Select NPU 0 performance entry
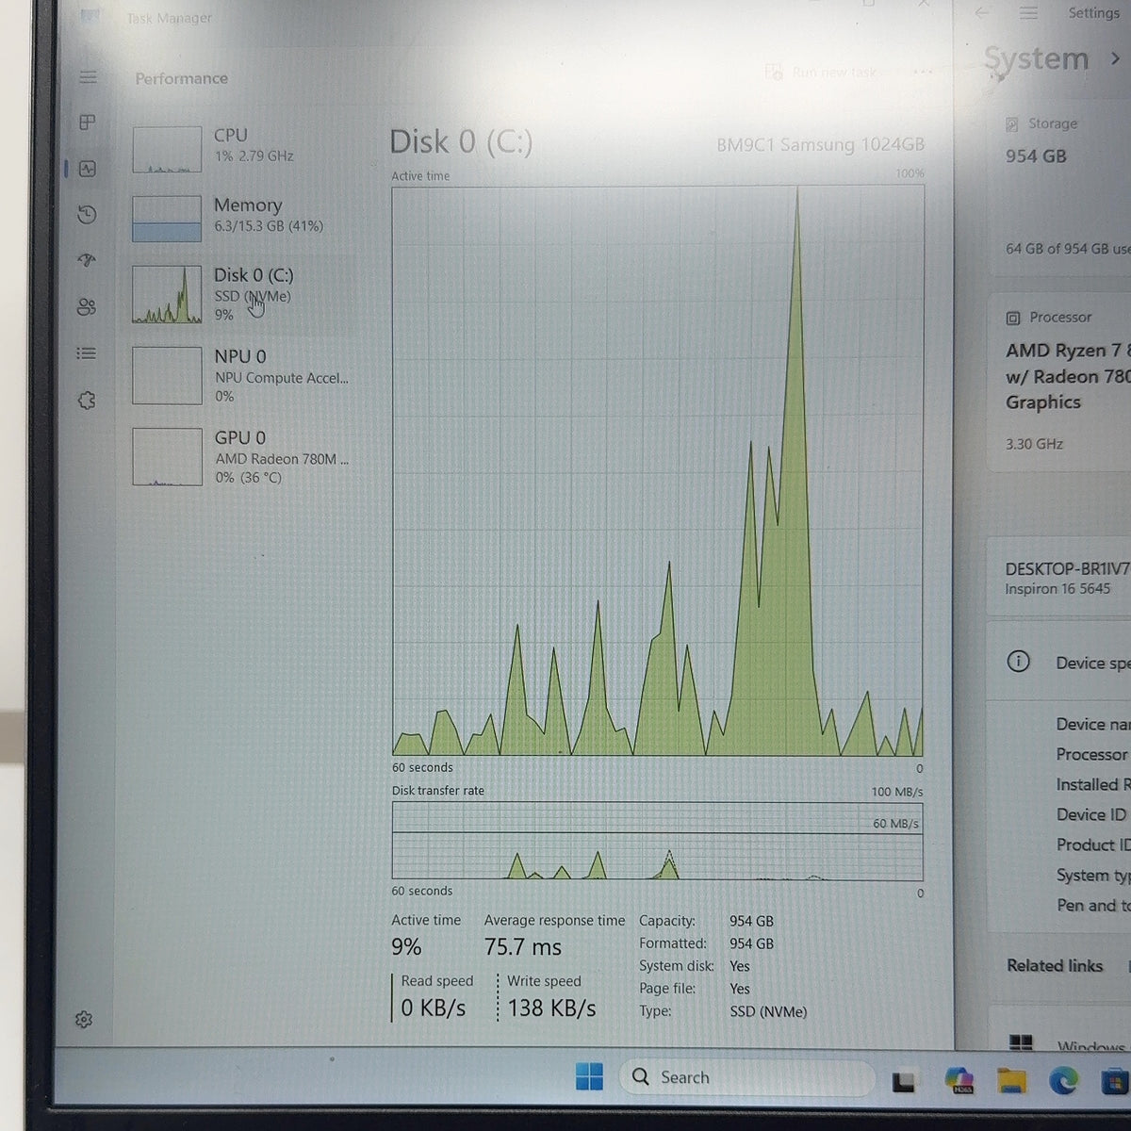 pyautogui.click(x=241, y=375)
